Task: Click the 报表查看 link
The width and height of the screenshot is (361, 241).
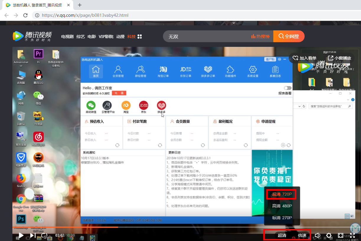Action: 285,93
